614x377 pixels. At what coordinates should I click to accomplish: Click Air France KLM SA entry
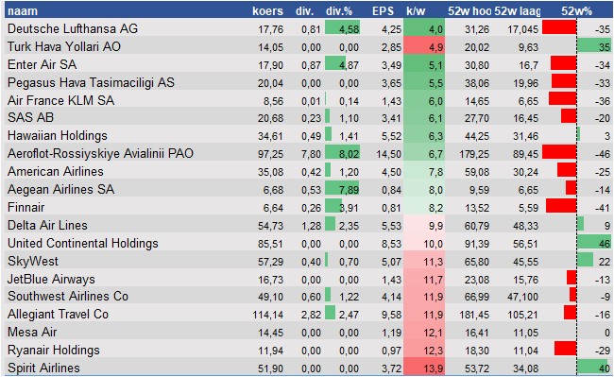click(60, 100)
